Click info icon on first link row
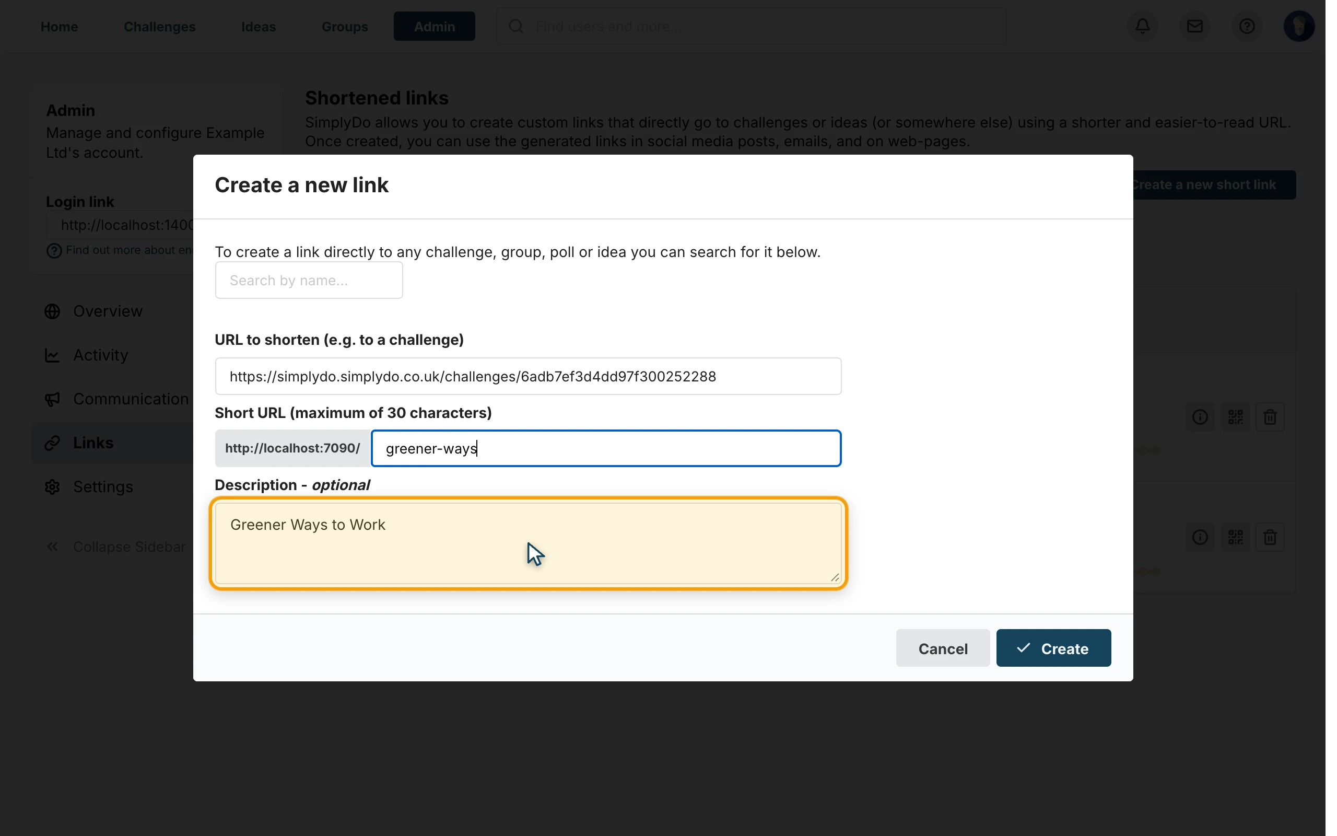Screen dimensions: 1337x836 click(x=1200, y=417)
